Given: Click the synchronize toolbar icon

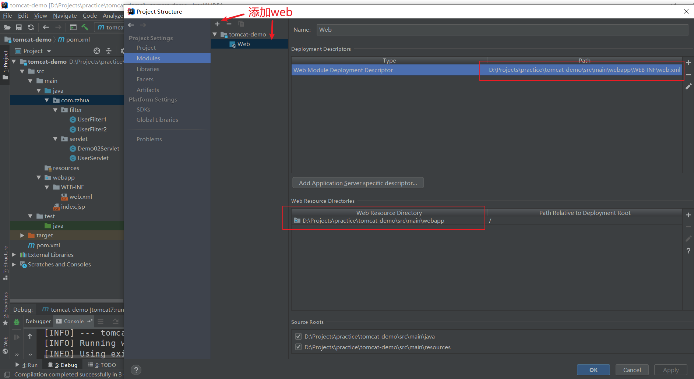Looking at the screenshot, I should (31, 27).
